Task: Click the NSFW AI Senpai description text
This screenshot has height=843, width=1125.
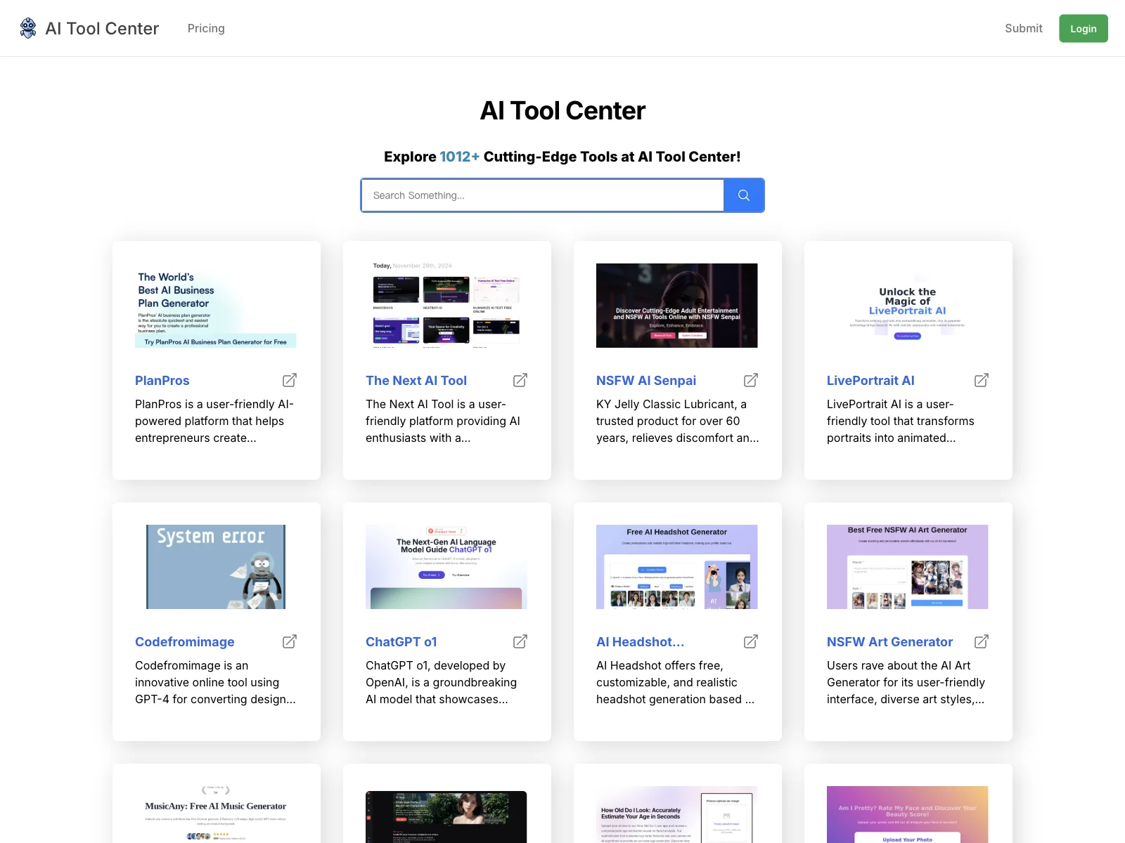Action: (678, 421)
